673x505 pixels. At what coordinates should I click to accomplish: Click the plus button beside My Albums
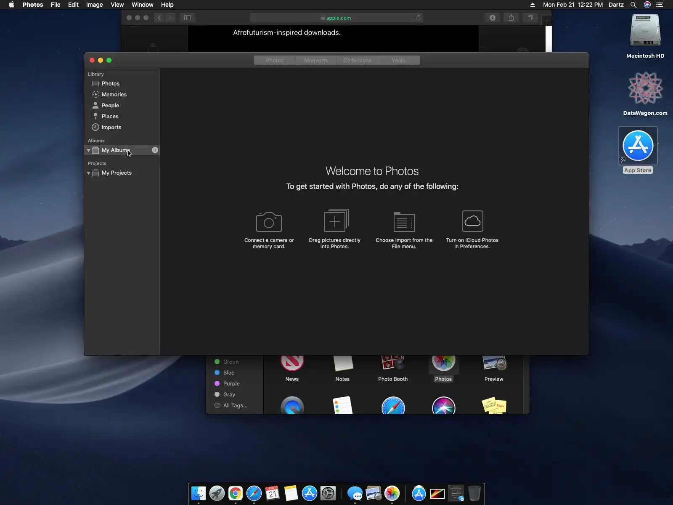coord(155,150)
